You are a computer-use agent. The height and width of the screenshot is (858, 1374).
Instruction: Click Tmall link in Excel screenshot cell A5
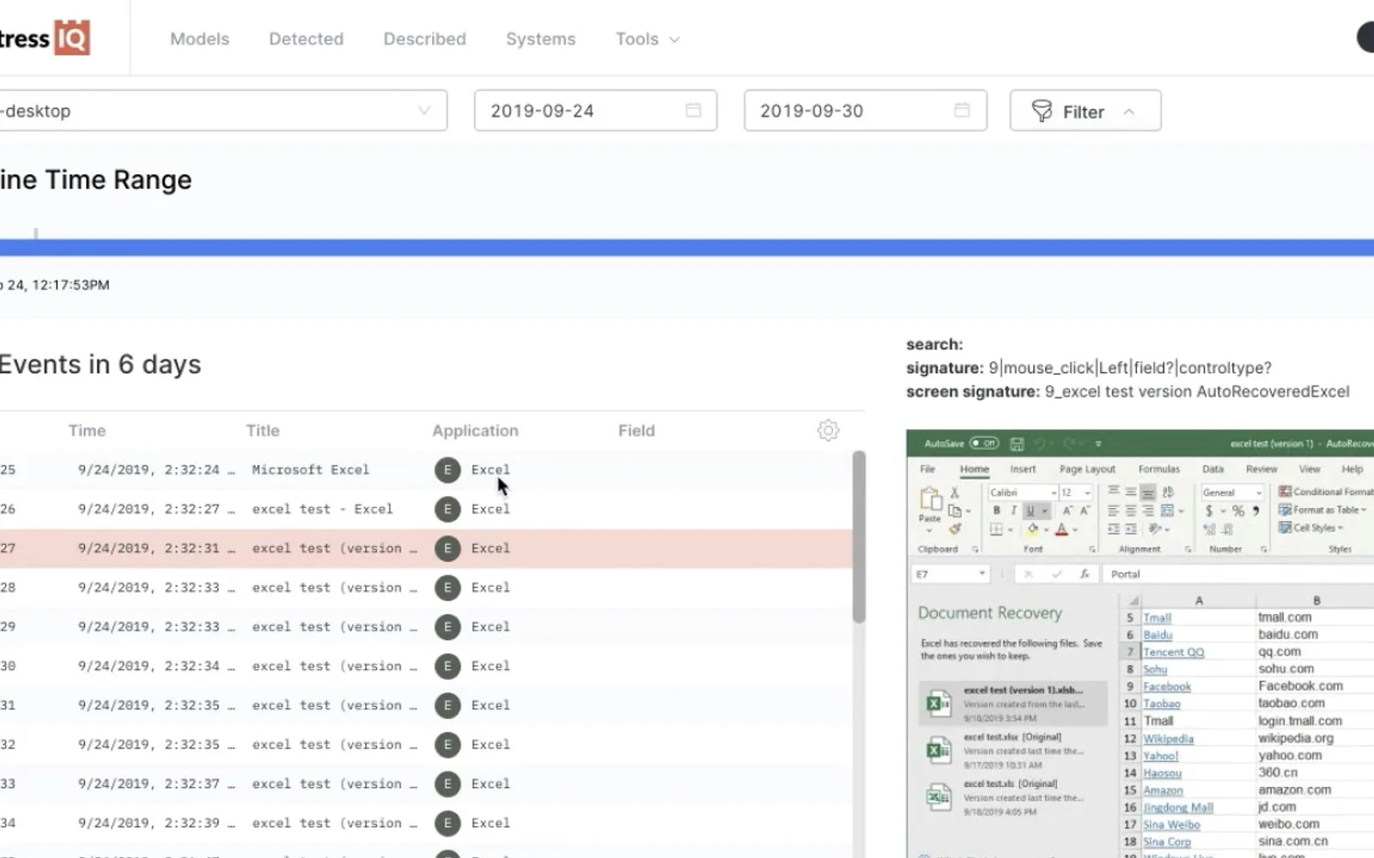1157,618
